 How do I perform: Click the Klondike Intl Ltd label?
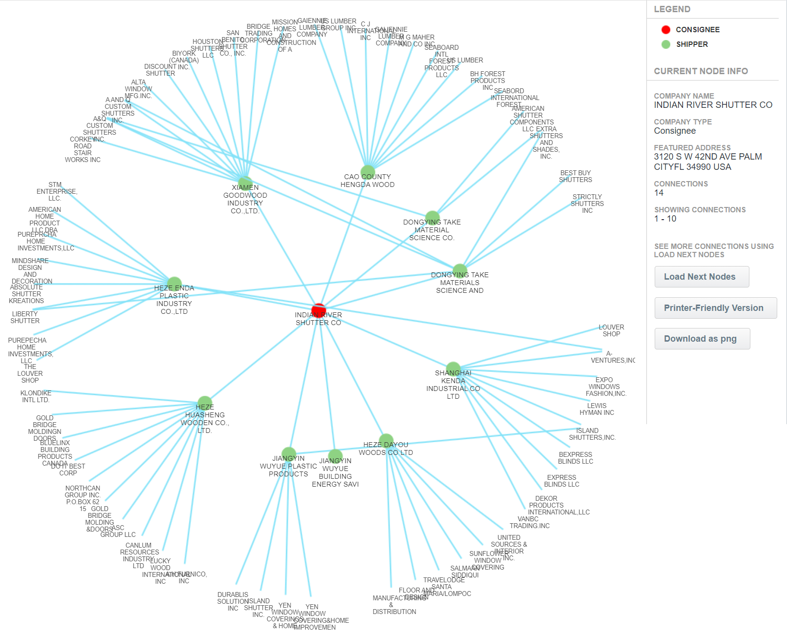(36, 396)
